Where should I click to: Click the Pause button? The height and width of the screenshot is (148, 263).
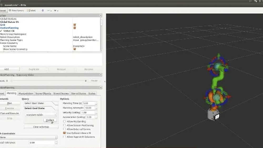pyautogui.click(x=94, y=81)
